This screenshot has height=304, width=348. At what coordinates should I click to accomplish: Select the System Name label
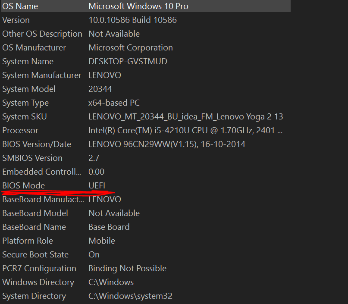(28, 62)
